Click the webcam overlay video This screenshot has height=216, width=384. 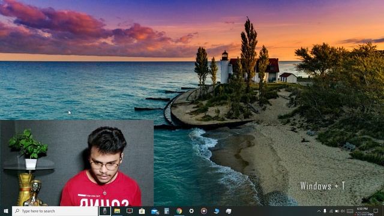(77, 163)
